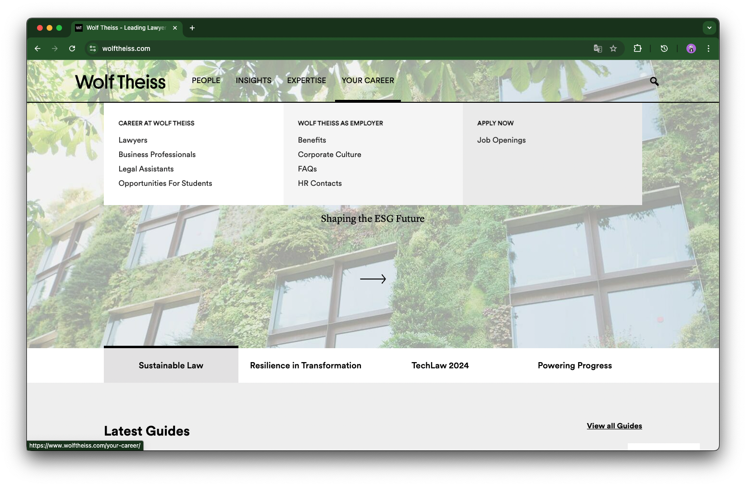Image resolution: width=746 pixels, height=486 pixels.
Task: Open the extensions puzzle icon
Action: pyautogui.click(x=638, y=49)
